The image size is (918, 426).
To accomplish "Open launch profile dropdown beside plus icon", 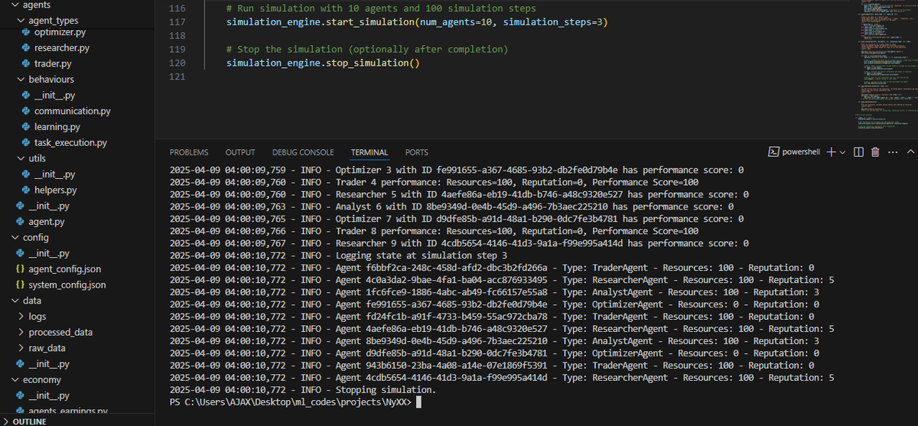I will pos(842,151).
